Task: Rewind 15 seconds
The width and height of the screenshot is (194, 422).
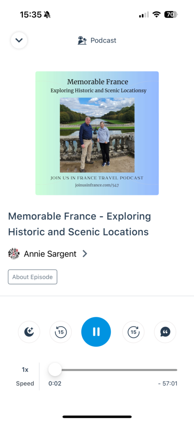Action: pos(61,332)
